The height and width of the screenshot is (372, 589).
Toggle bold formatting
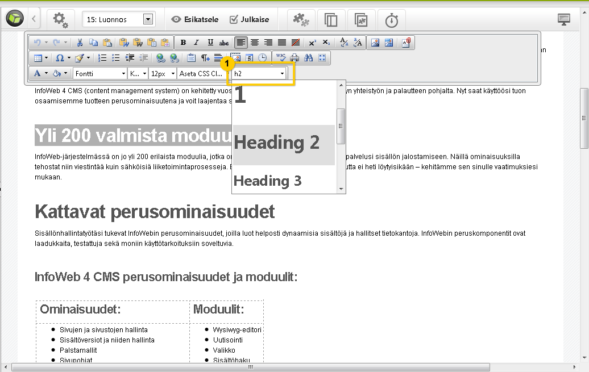coord(183,43)
